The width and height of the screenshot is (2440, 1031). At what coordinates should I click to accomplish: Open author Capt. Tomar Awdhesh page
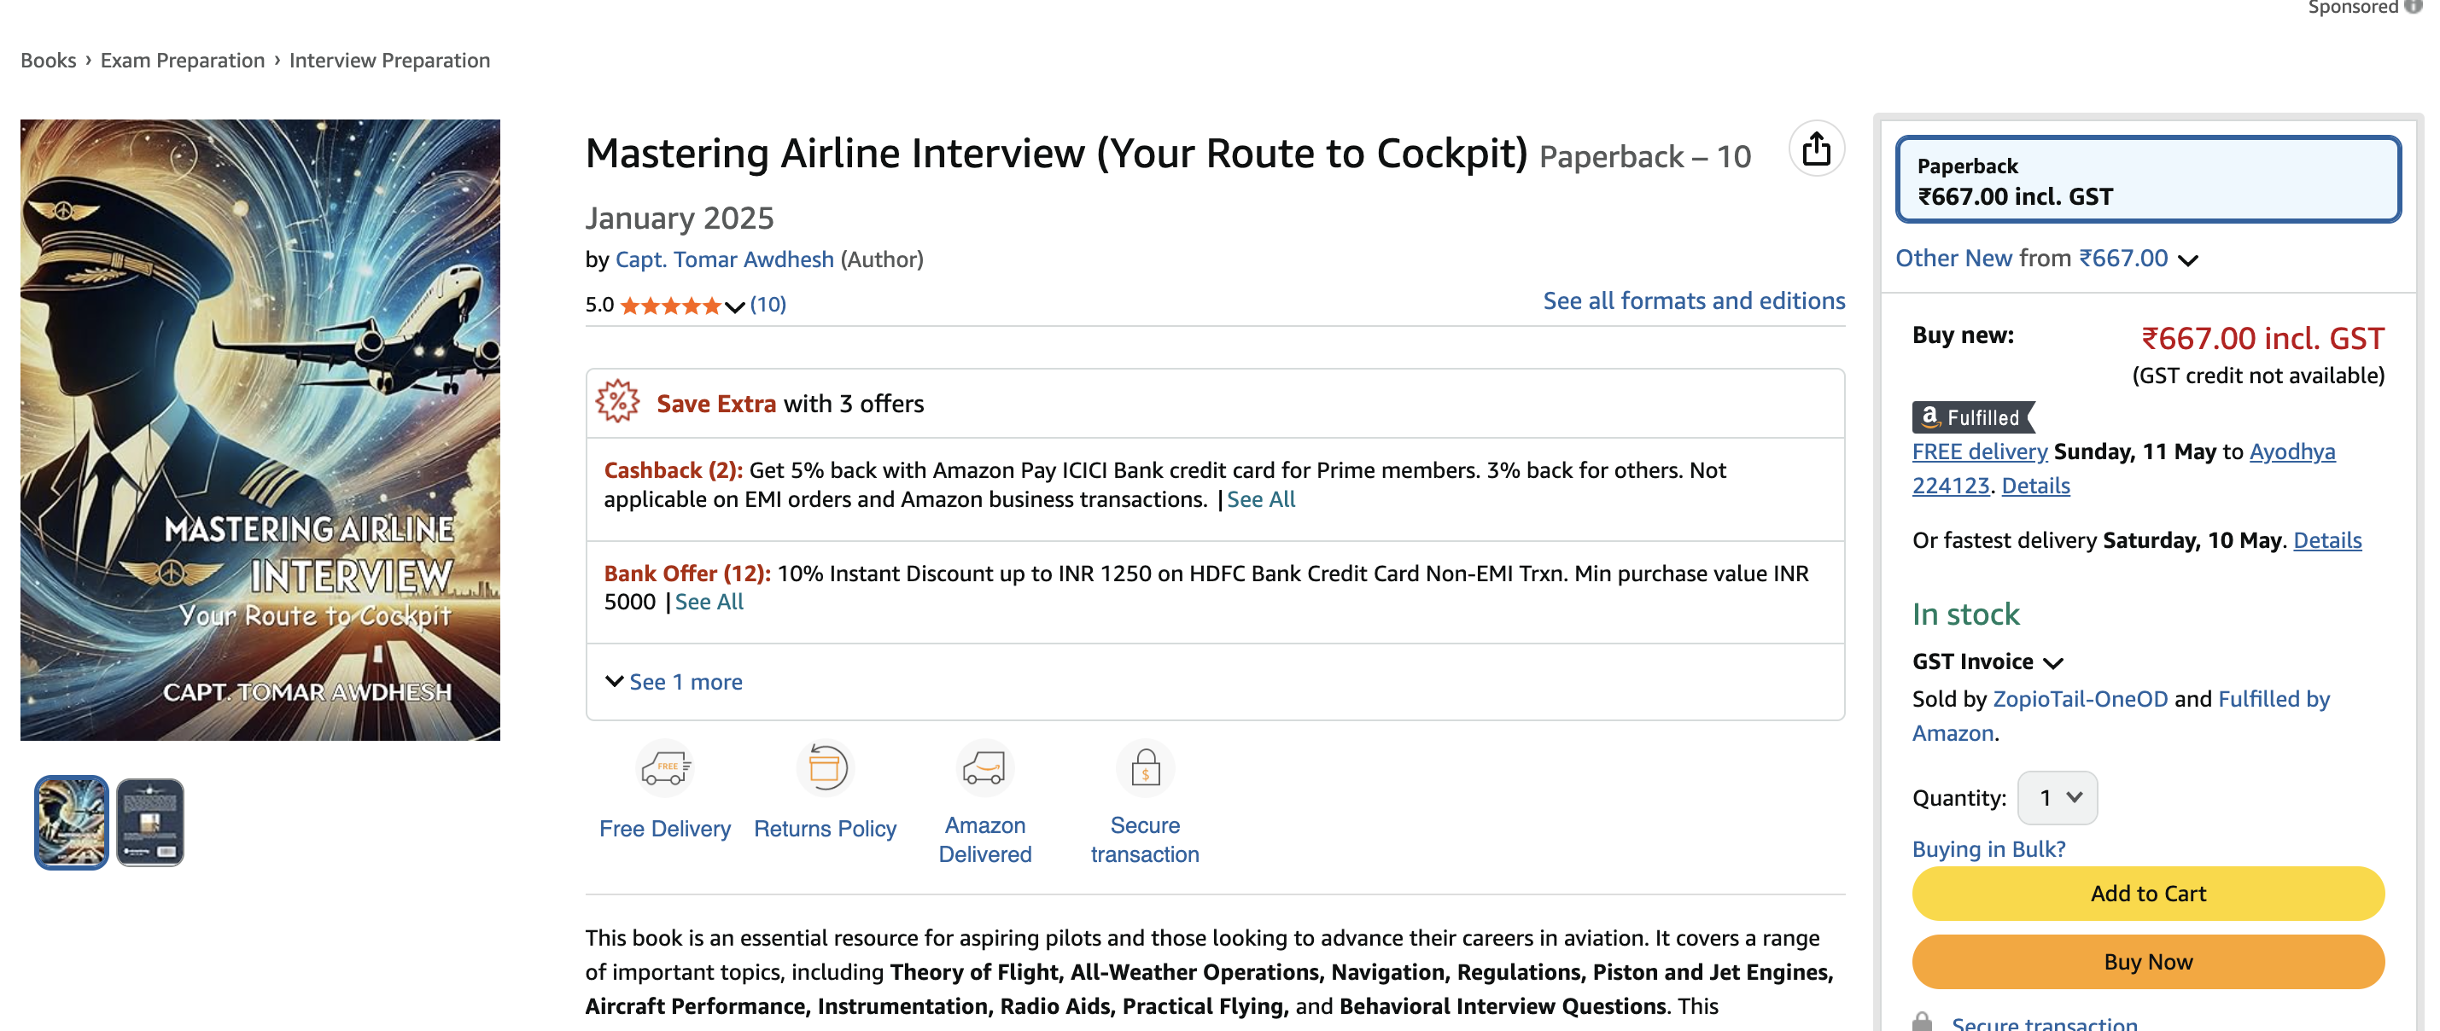pyautogui.click(x=725, y=259)
